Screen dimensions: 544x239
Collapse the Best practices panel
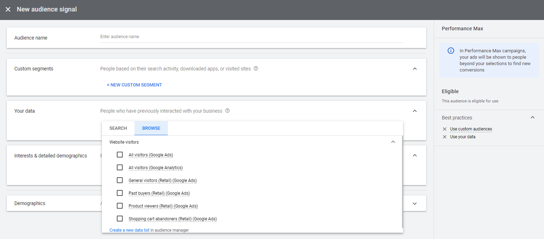point(532,118)
